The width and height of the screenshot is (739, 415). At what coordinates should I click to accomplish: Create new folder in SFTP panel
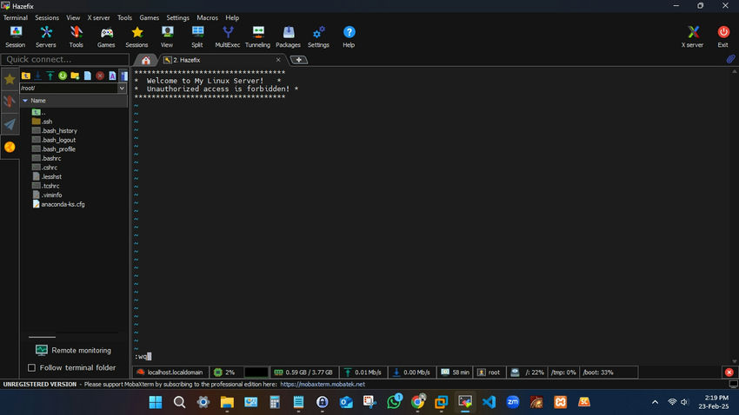point(75,76)
